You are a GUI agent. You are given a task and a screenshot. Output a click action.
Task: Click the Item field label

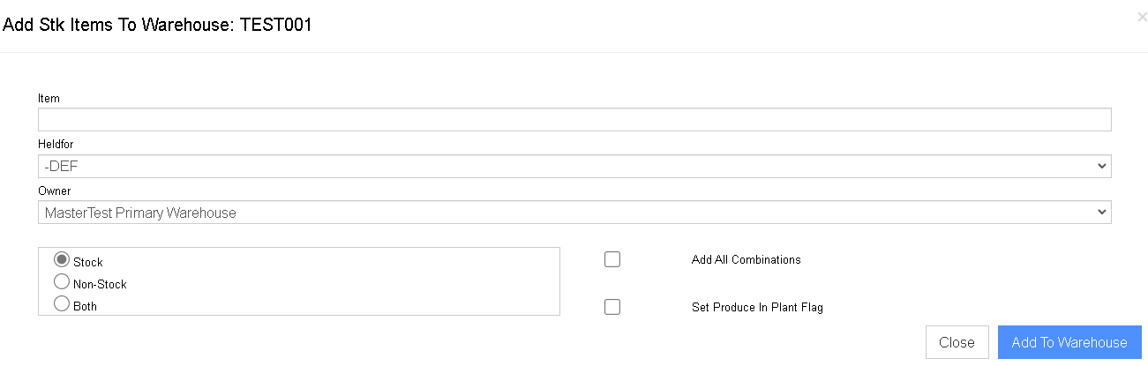click(x=49, y=99)
